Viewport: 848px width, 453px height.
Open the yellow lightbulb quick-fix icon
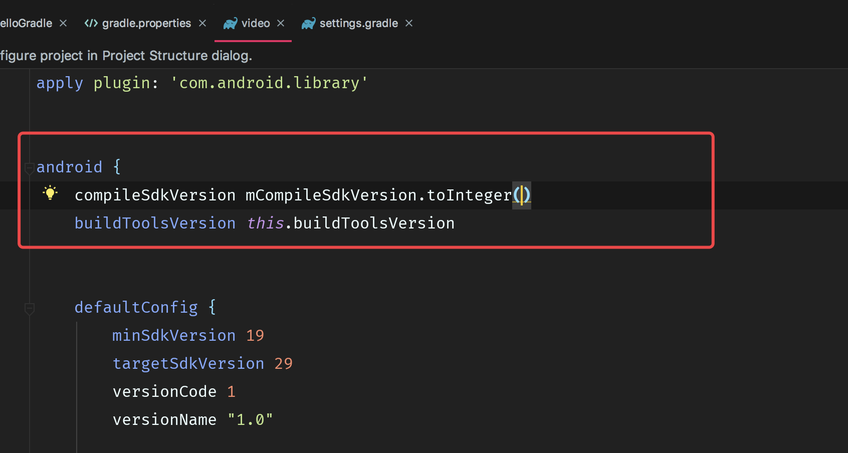tap(50, 193)
